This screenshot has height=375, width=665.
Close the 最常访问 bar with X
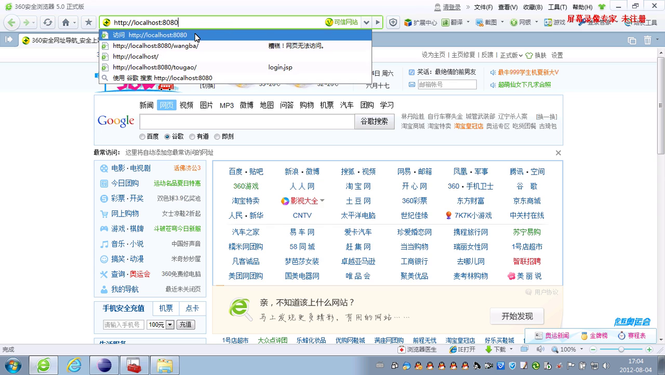click(x=558, y=153)
